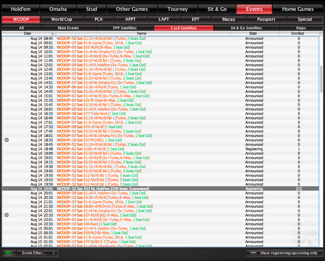The height and width of the screenshot is (261, 325).
Task: Open the EPT tab
Action: 195,19
